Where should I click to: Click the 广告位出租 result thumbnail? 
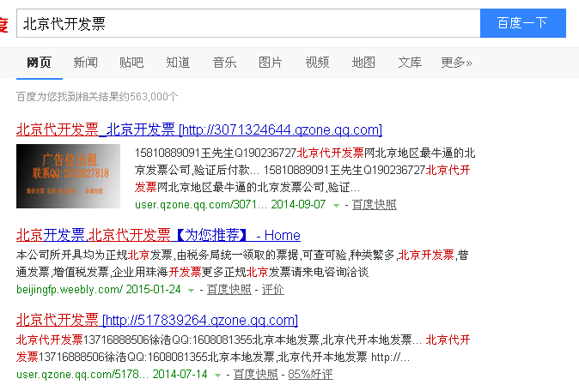(x=69, y=176)
